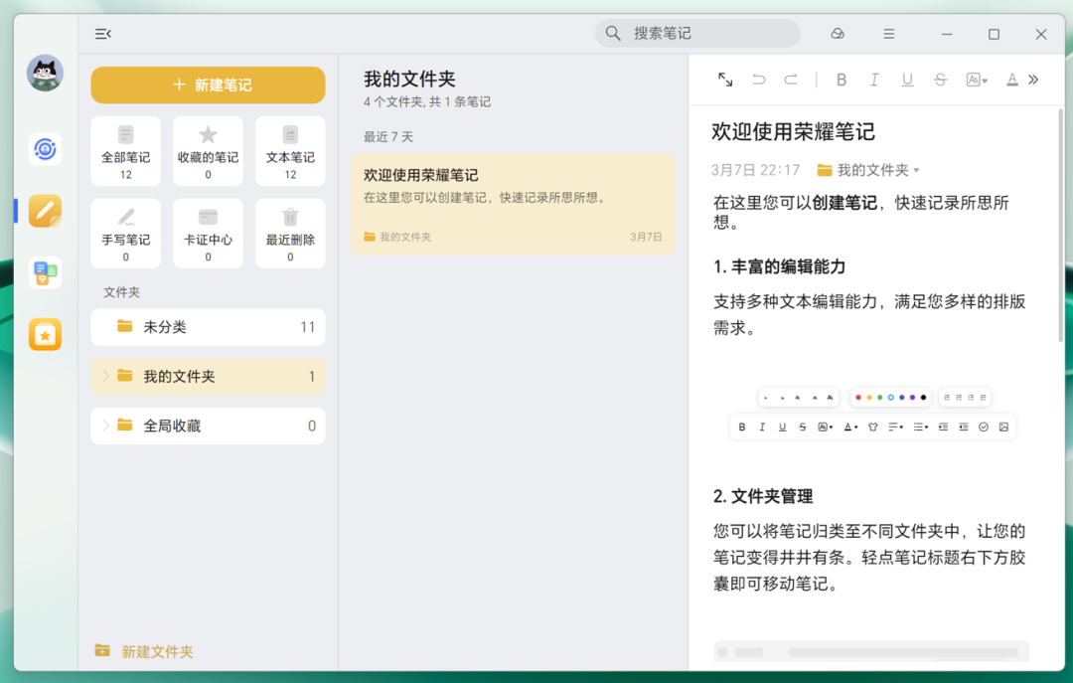Click the 文件夹 section label
Image resolution: width=1073 pixels, height=683 pixels.
(121, 292)
